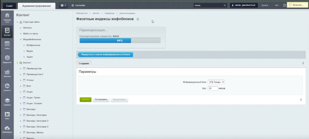The image size is (309, 139).
Task: Add page to favorites with star icon
Action: (x=138, y=19)
